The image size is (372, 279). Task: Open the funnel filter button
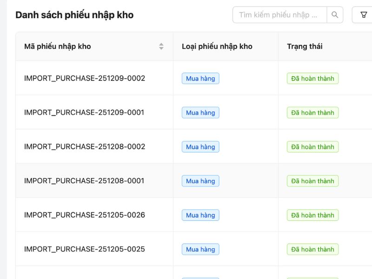[363, 15]
